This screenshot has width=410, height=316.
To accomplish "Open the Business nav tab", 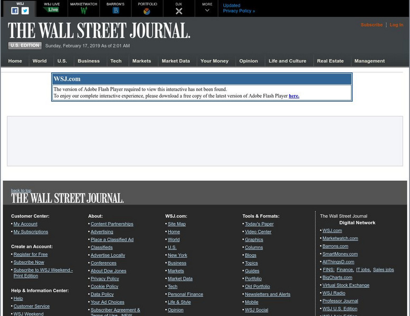I will (x=89, y=61).
